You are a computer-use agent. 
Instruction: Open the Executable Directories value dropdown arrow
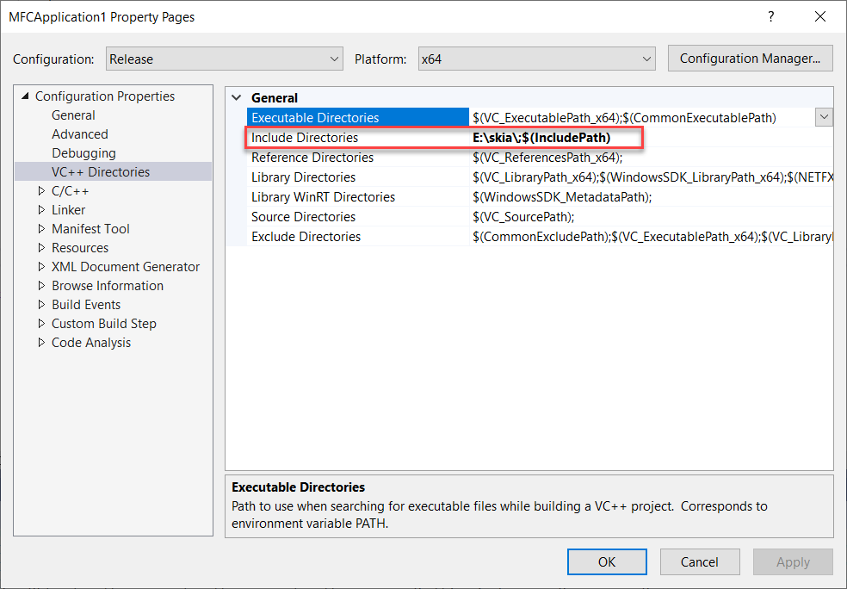824,117
